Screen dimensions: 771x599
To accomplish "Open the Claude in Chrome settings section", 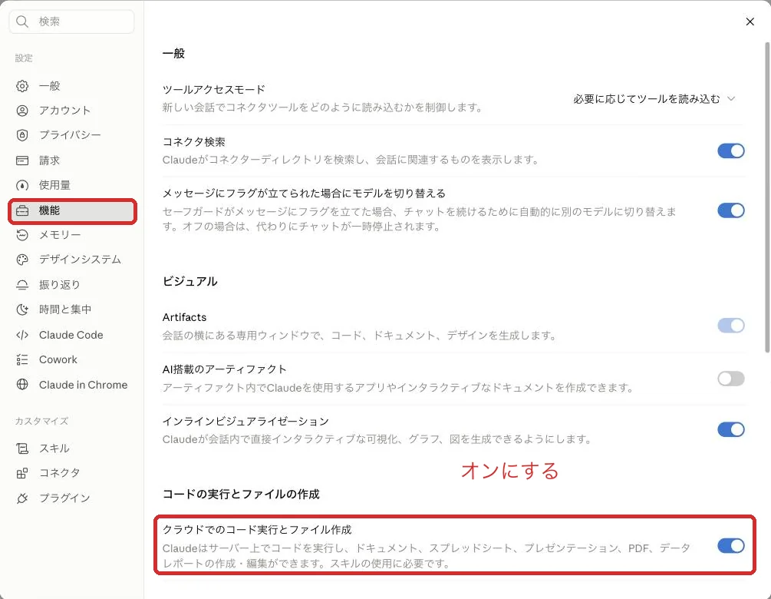I will pos(72,385).
